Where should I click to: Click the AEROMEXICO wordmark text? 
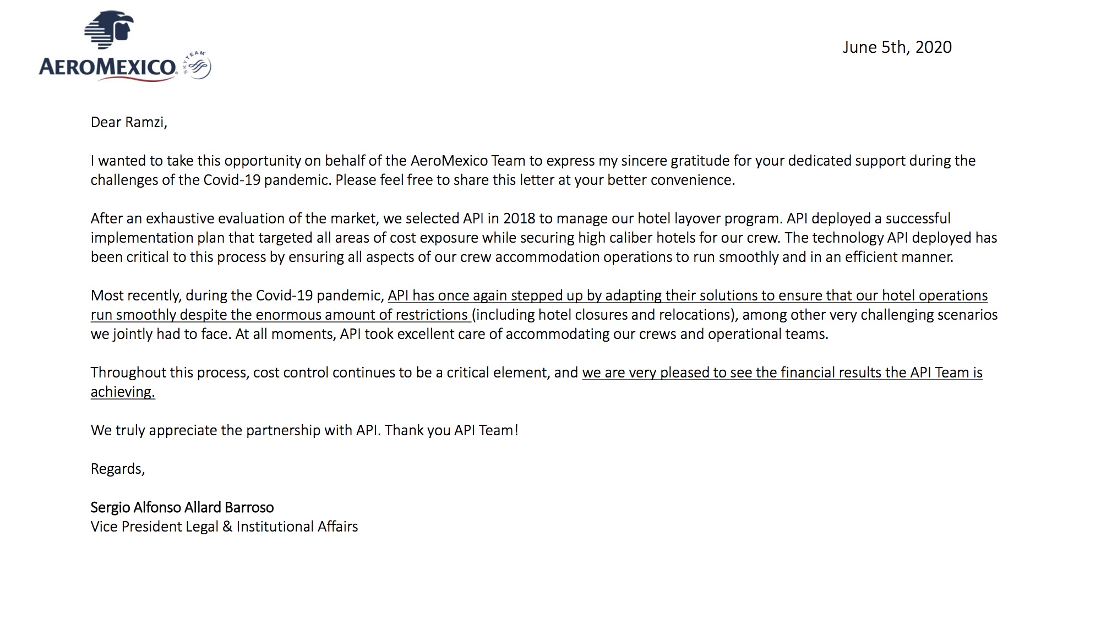(107, 68)
